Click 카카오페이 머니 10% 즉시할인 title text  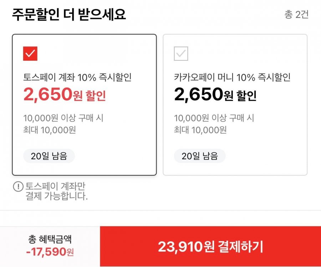[x=232, y=77]
